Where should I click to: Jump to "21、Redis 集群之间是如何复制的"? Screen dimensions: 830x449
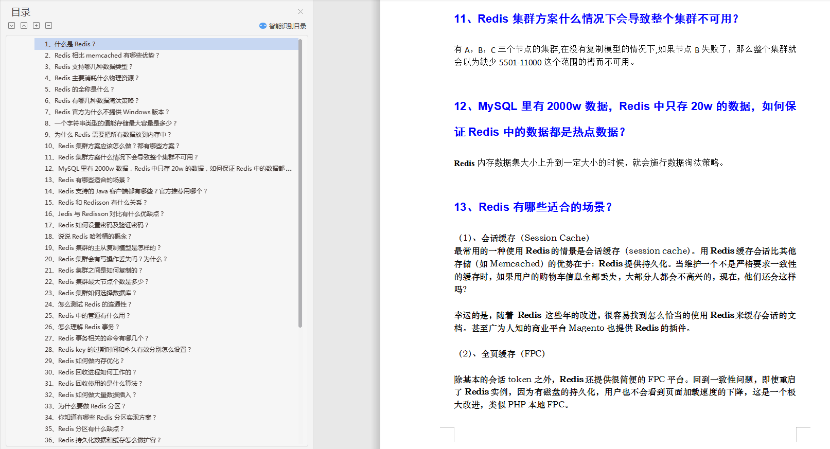(94, 271)
